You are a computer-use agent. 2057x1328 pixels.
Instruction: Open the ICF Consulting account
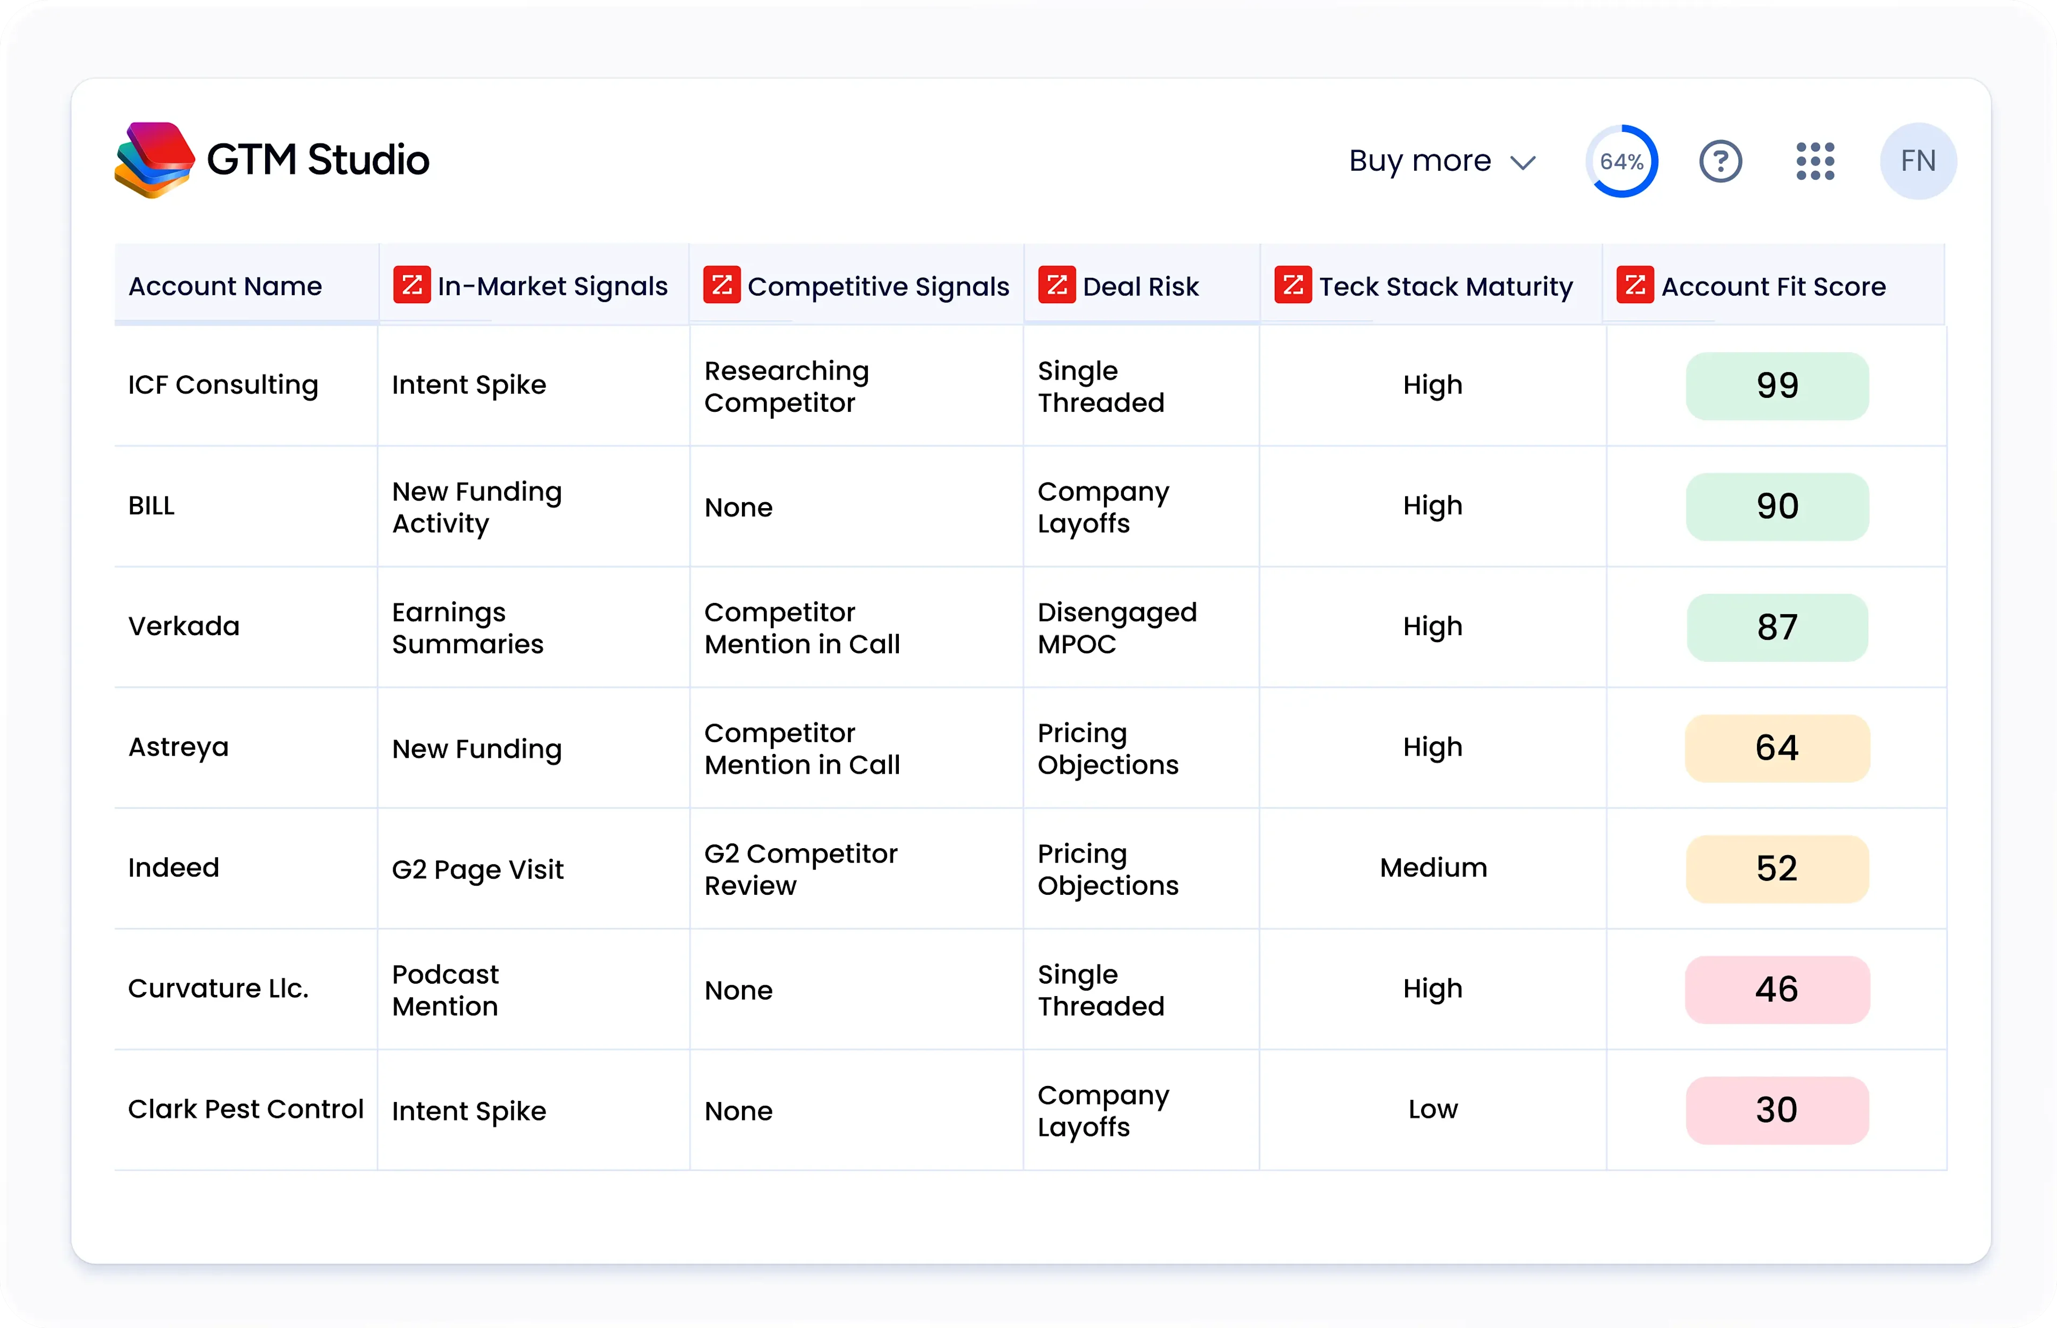[223, 384]
